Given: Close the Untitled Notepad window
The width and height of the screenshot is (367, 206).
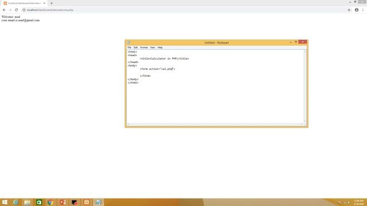Looking at the screenshot, I should point(302,42).
